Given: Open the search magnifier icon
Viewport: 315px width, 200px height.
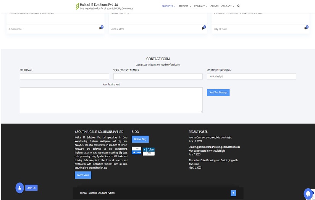Looking at the screenshot, I should 239,6.
